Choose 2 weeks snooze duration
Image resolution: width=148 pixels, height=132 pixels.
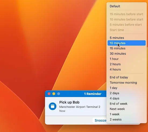(x=126, y=120)
